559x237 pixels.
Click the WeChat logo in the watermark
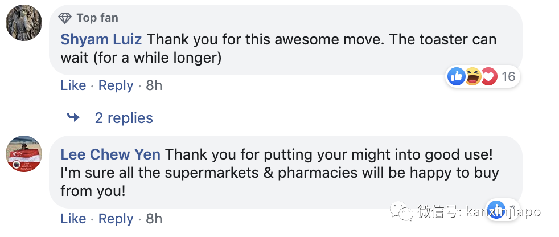[406, 213]
